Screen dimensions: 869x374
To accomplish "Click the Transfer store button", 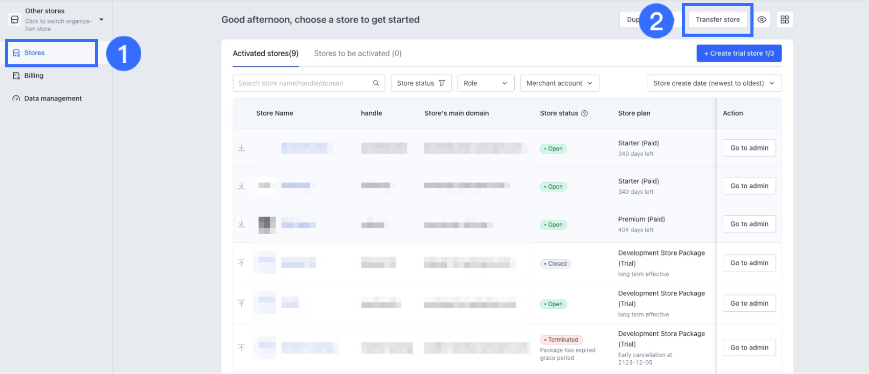I will [717, 20].
